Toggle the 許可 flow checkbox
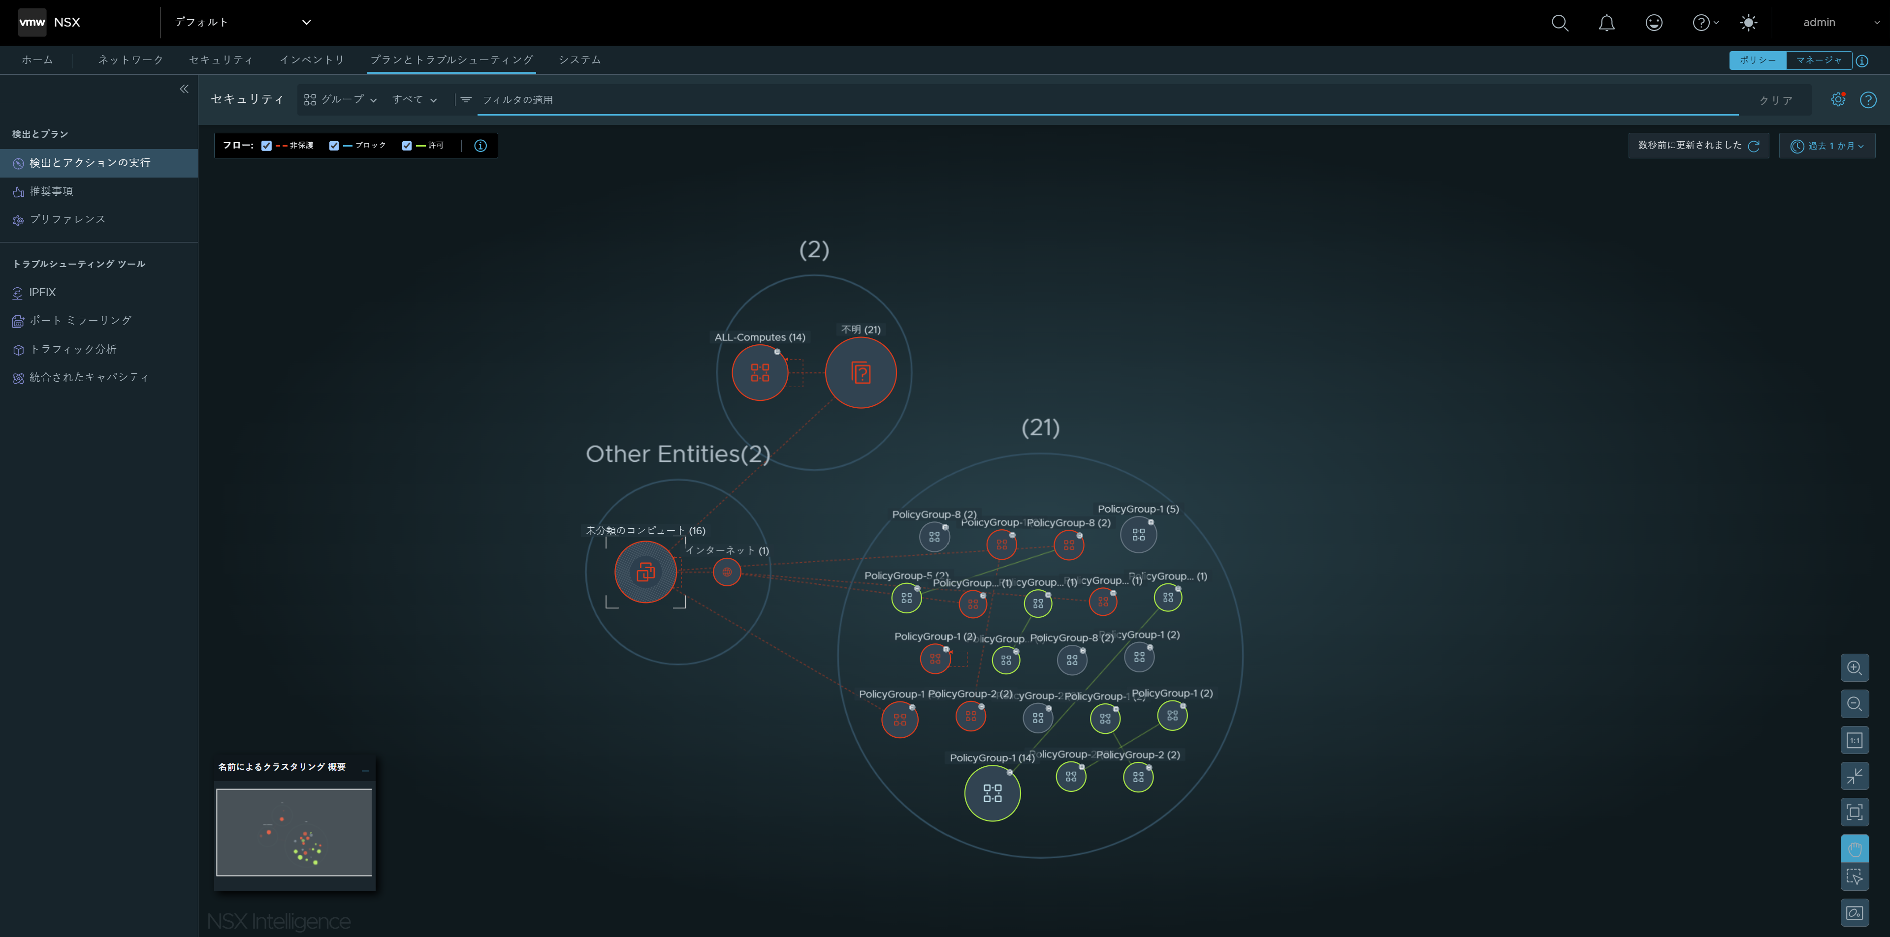 coord(407,145)
